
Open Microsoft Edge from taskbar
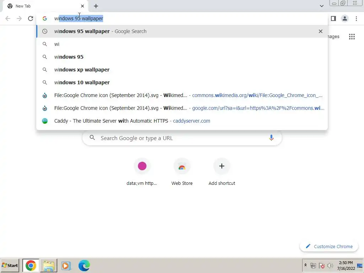84,266
